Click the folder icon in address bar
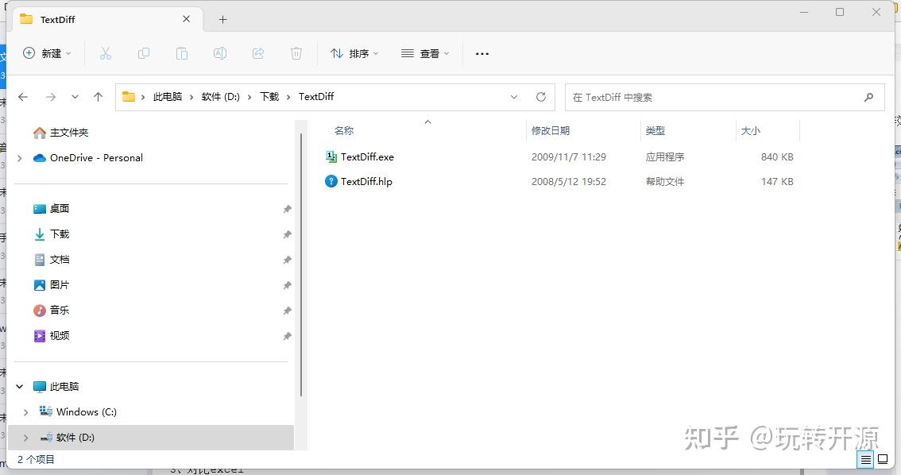 coord(129,96)
